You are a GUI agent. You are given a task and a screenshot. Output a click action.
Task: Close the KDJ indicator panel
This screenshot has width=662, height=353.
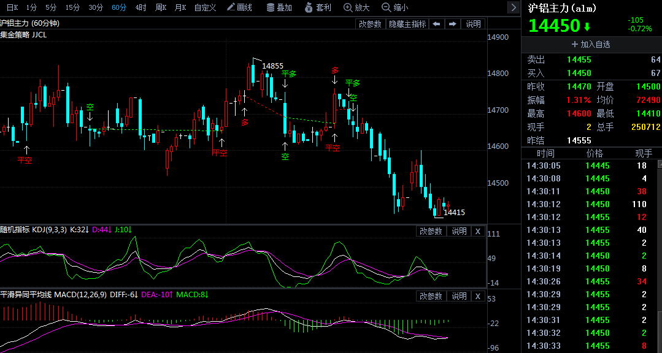pyautogui.click(x=477, y=231)
